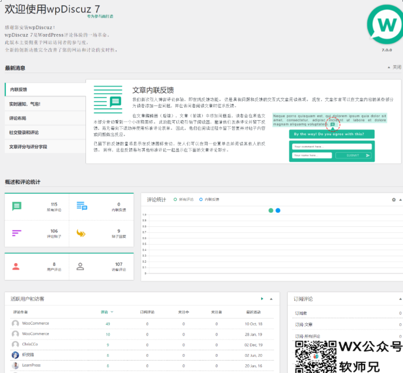
Task: Select the 实时通知, 气泡! tab
Action: pos(45,104)
